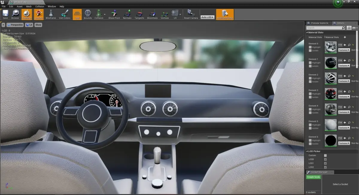
Task: Browse to Element 1 material with magnifier
Action: point(349,61)
